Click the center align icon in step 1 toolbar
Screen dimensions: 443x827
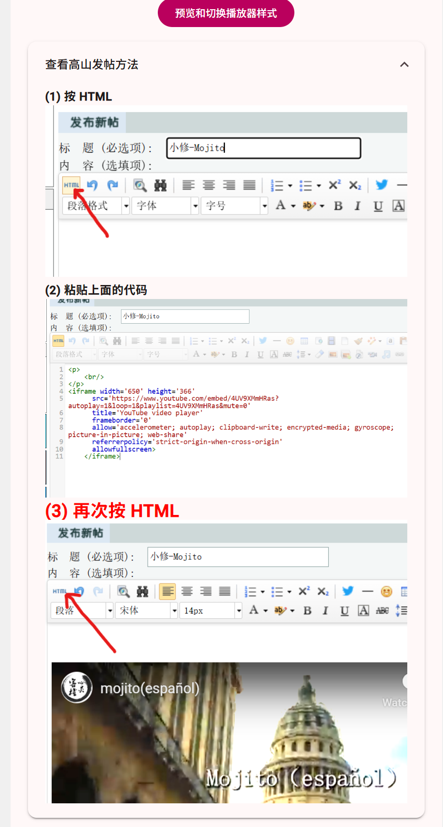click(208, 185)
